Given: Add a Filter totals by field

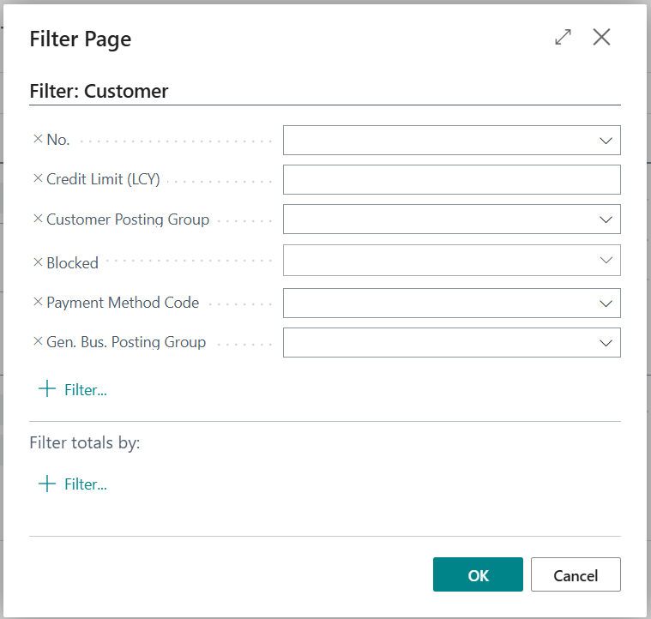Looking at the screenshot, I should click(73, 484).
